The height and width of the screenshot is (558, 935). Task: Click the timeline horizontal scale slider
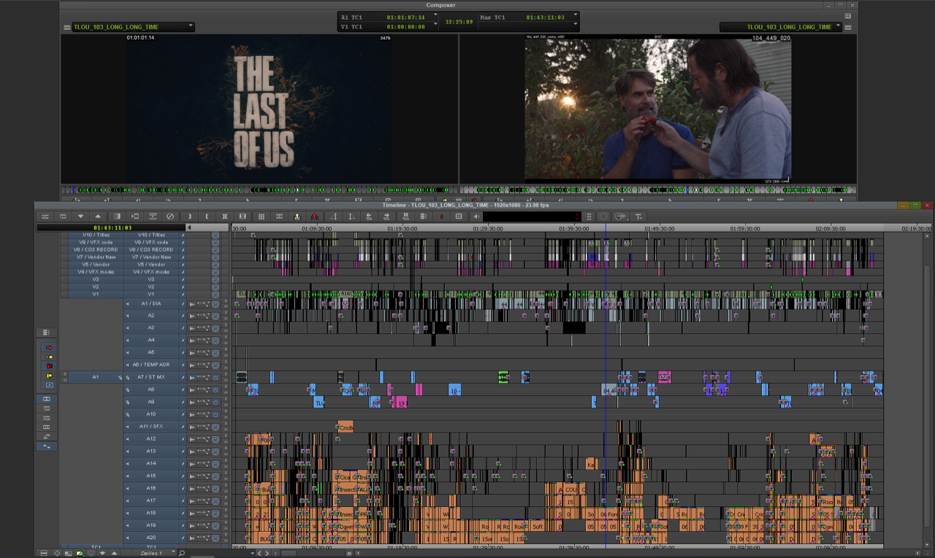[290, 554]
